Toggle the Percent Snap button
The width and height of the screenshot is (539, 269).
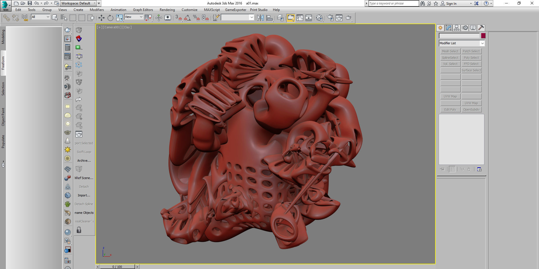[x=197, y=18]
